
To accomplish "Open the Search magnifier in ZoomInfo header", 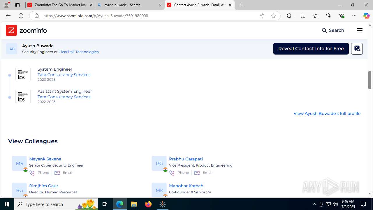I will pos(324,30).
